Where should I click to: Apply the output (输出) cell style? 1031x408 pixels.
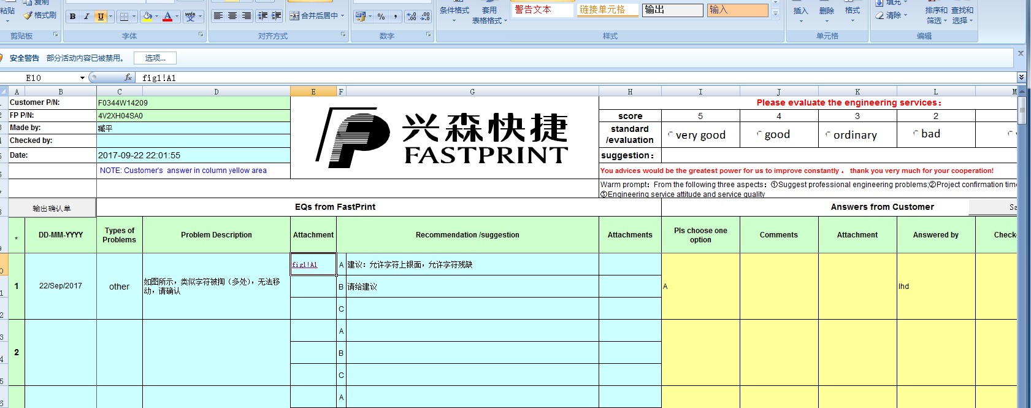(673, 10)
